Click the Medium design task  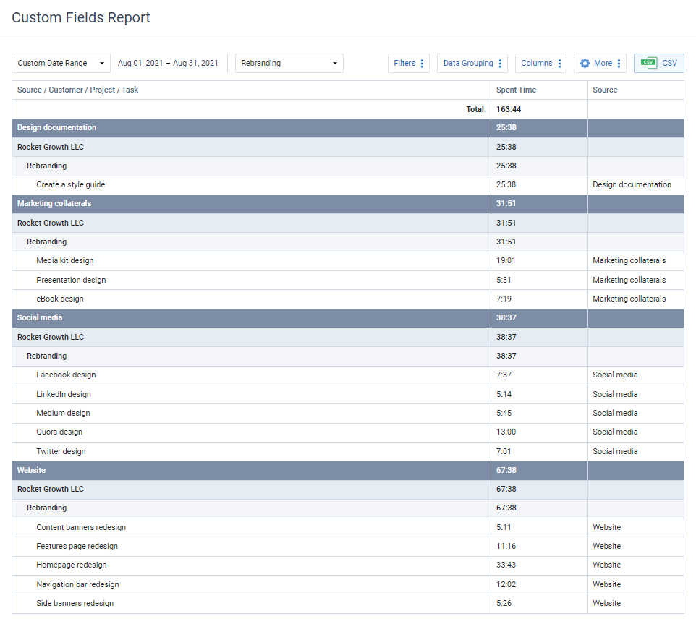[63, 414]
